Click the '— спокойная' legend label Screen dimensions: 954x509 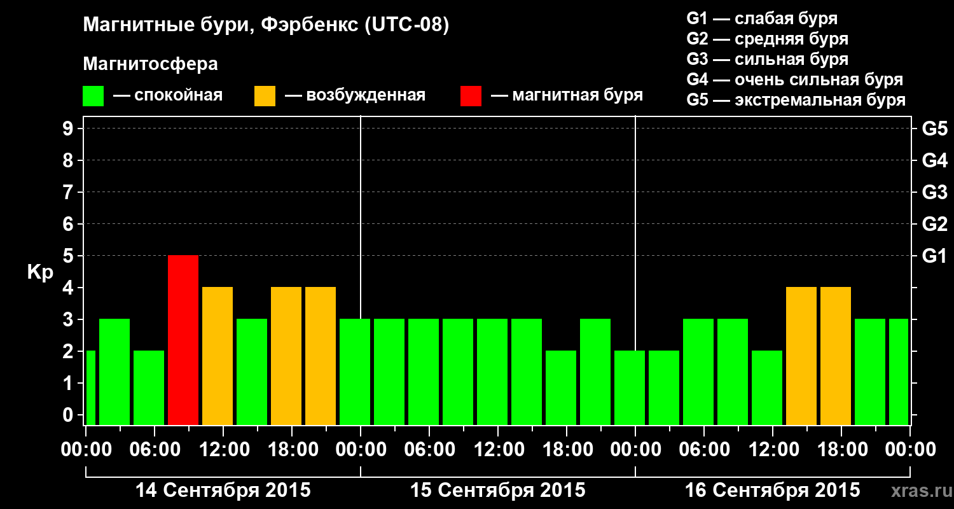(168, 96)
